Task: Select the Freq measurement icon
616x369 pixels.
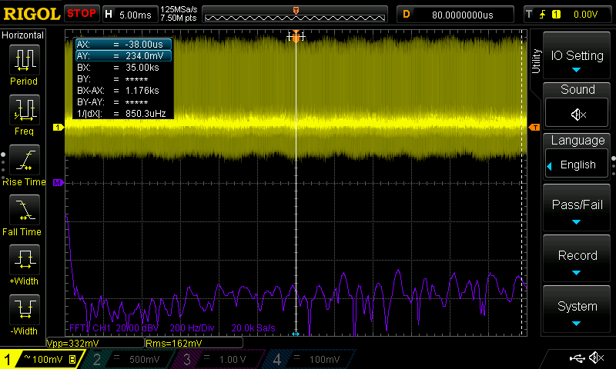Action: (25, 110)
